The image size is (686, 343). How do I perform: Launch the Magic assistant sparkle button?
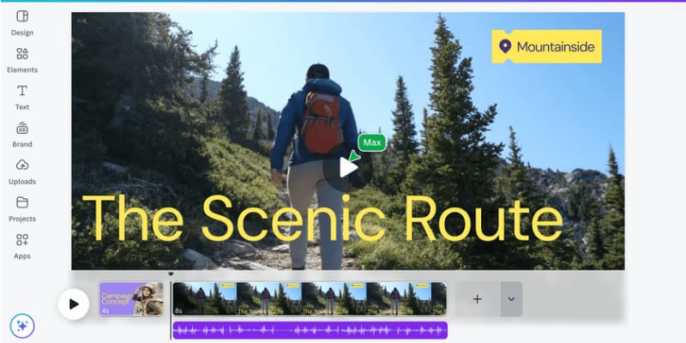click(22, 326)
